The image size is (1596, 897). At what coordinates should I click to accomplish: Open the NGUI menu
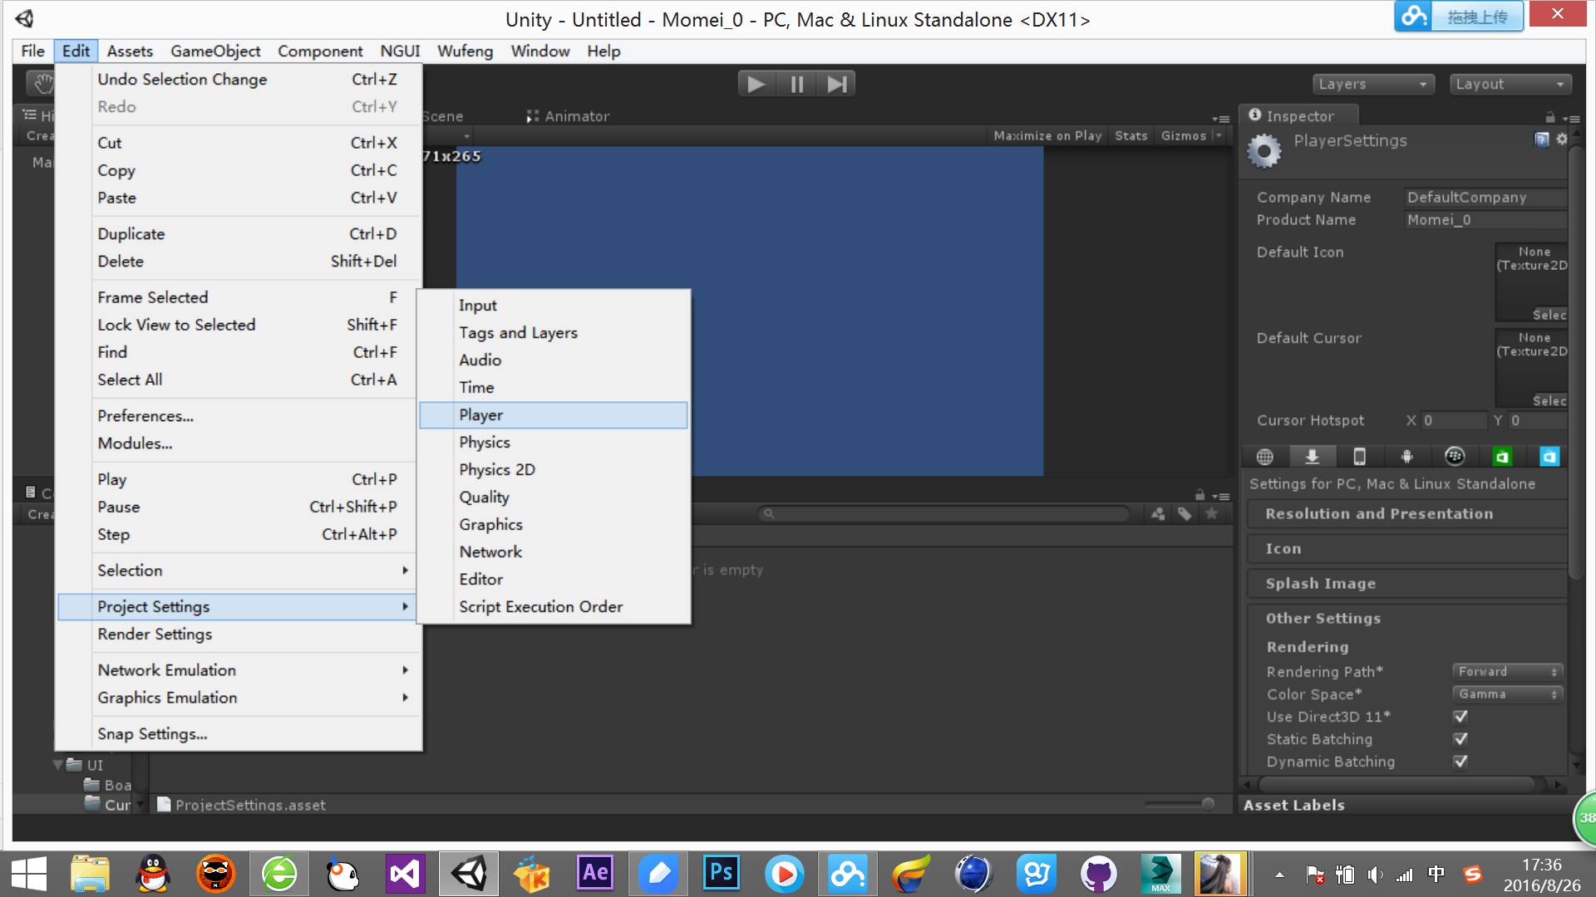click(x=400, y=51)
